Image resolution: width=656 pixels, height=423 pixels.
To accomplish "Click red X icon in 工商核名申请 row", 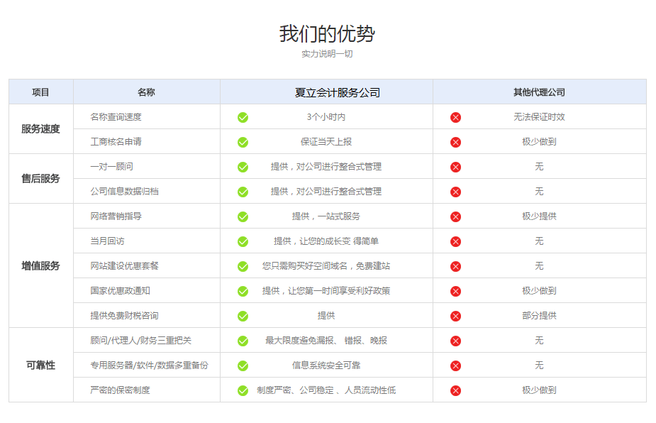I will point(455,142).
